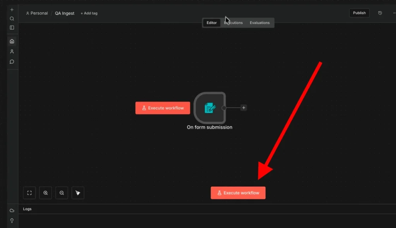Open the zoom in control on the canvas
Image resolution: width=396 pixels, height=228 pixels.
tap(45, 193)
